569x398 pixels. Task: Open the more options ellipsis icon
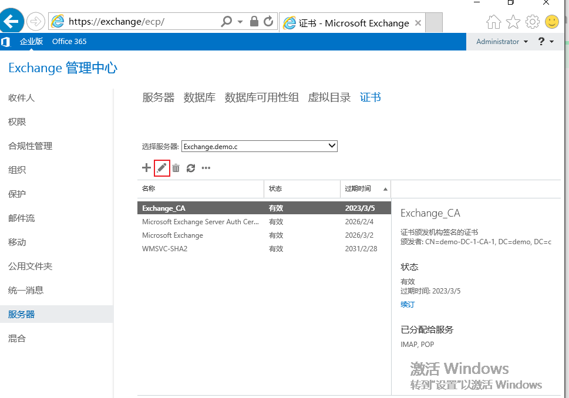click(x=206, y=168)
